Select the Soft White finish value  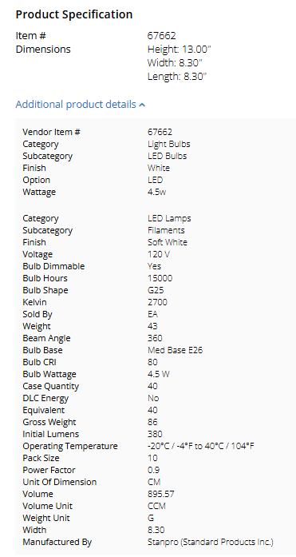(168, 243)
